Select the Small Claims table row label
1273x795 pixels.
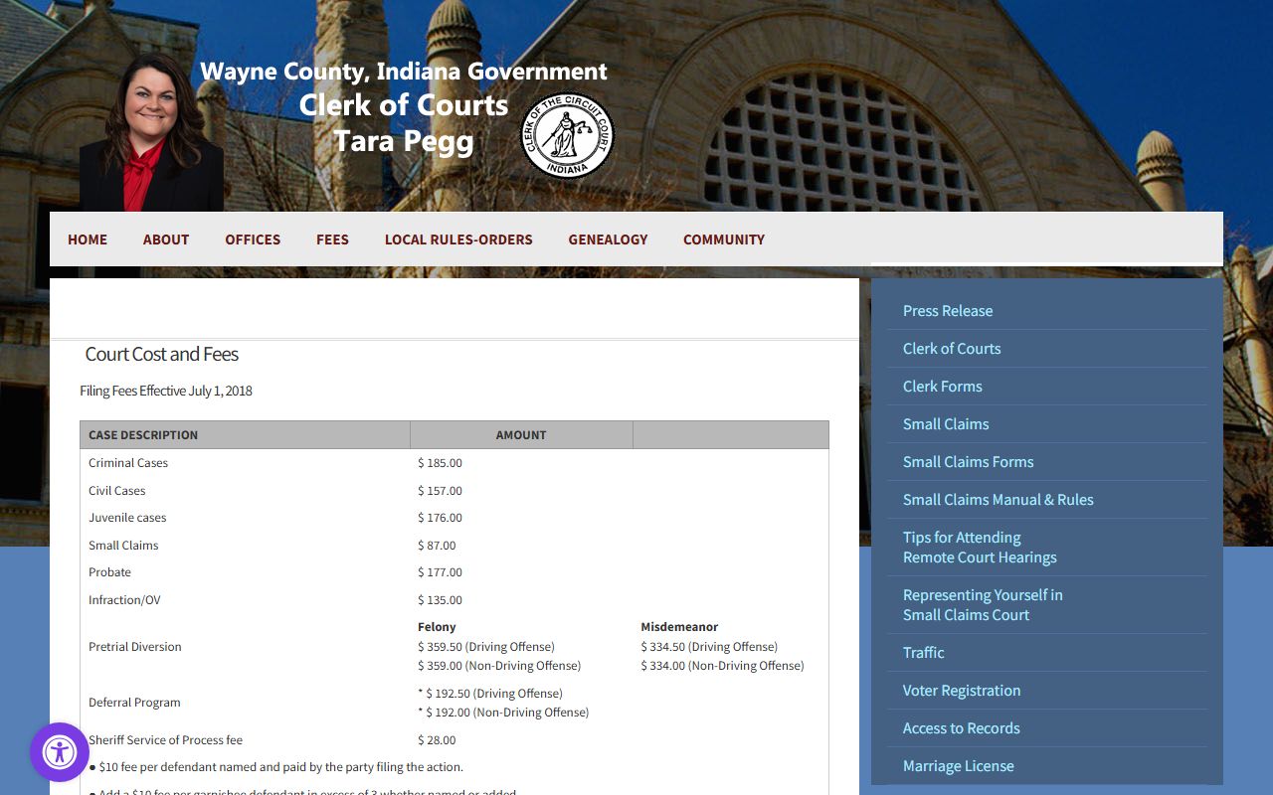tap(123, 546)
